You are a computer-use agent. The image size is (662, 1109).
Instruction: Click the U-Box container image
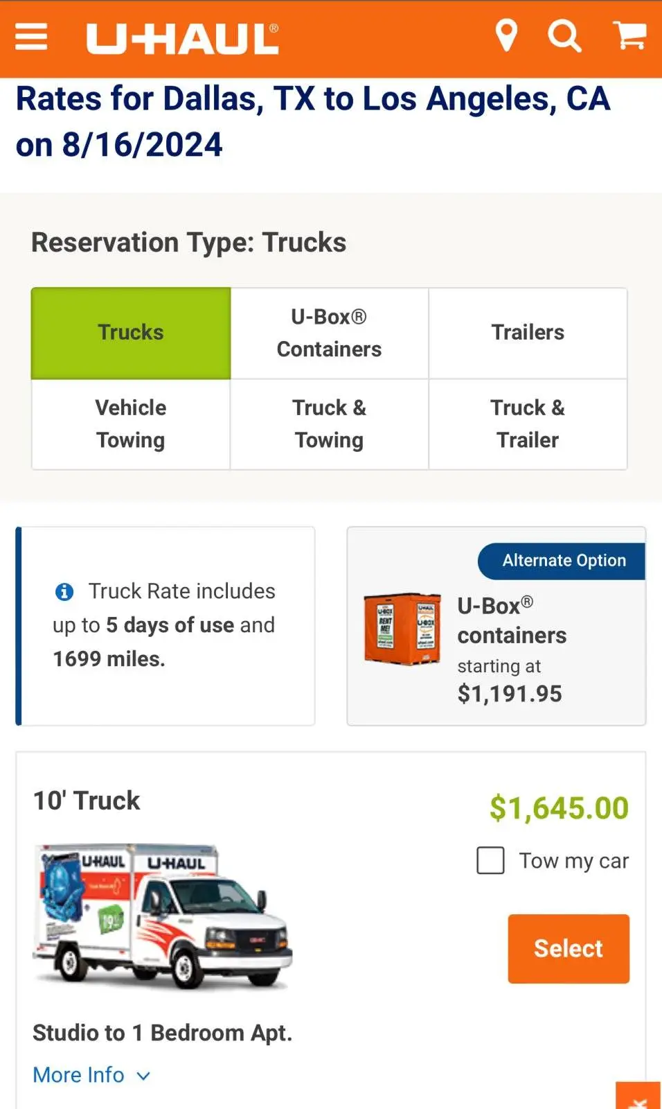(x=402, y=629)
